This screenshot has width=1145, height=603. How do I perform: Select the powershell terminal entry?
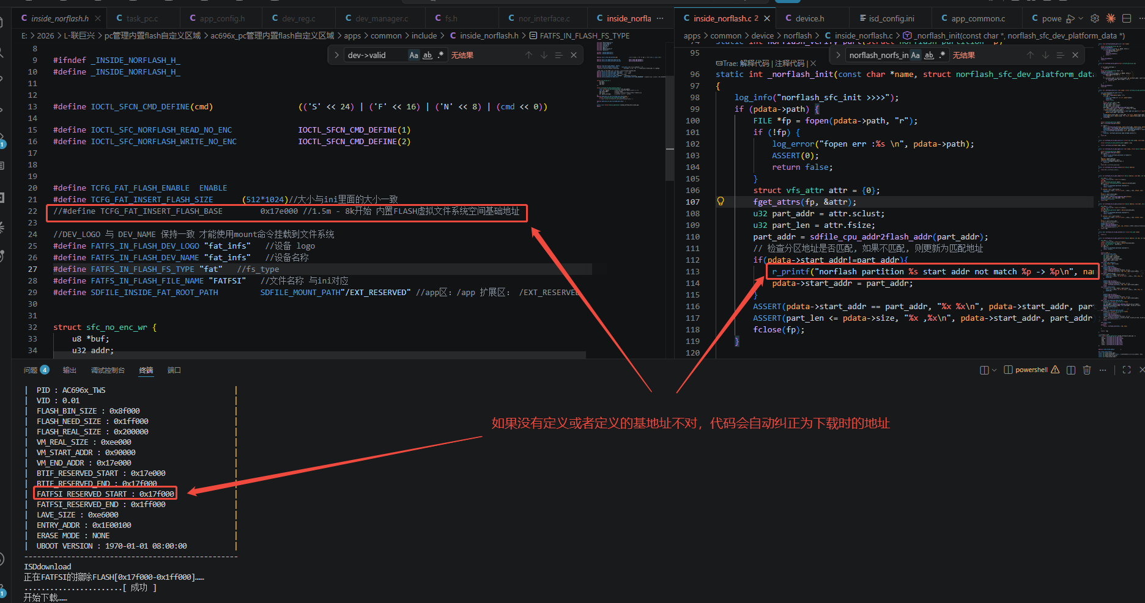point(1031,370)
